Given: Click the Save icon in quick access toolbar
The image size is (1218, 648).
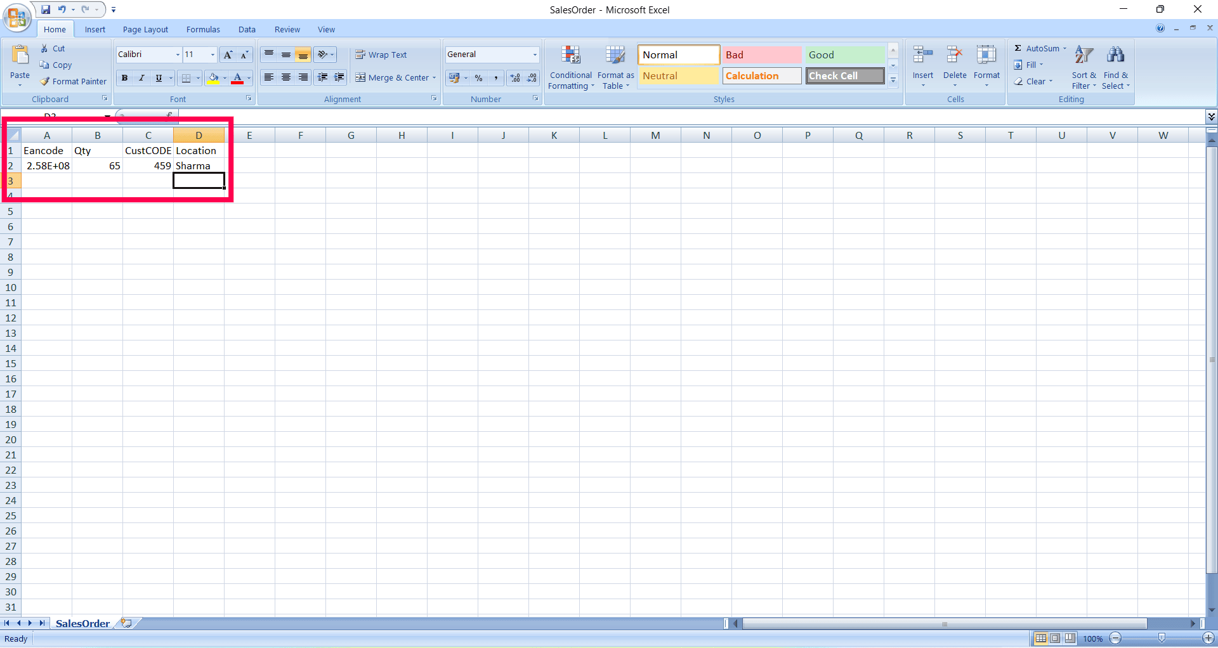Looking at the screenshot, I should (x=46, y=10).
